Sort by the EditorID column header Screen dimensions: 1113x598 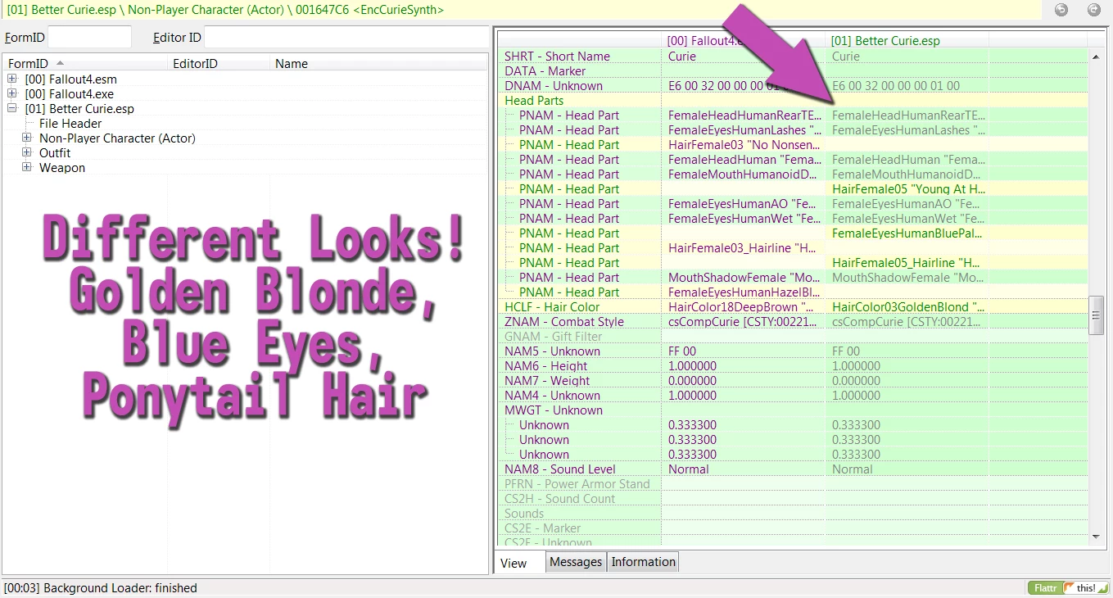click(219, 64)
